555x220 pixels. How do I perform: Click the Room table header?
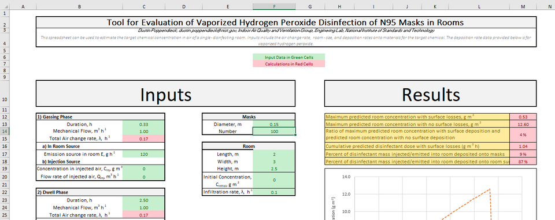click(249, 146)
